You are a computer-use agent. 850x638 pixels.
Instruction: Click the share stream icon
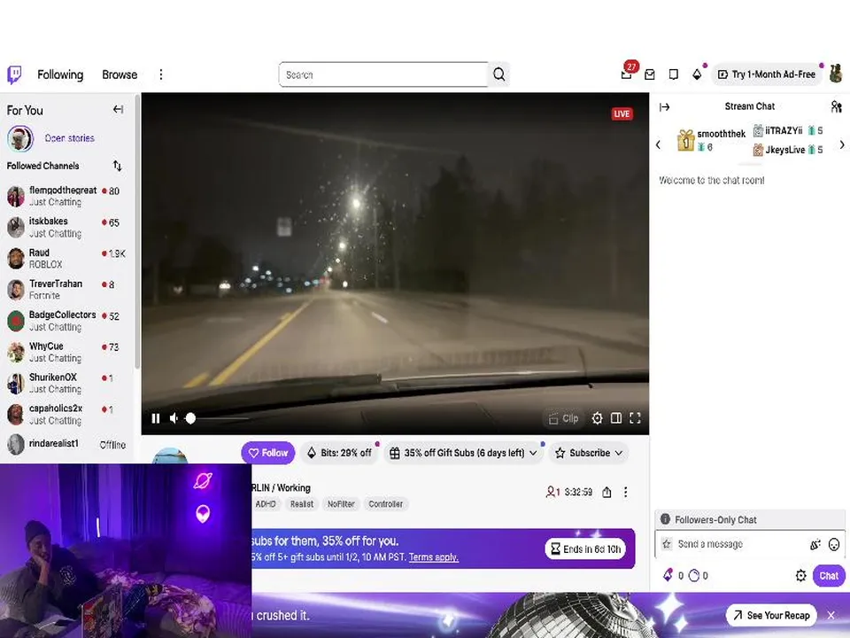point(607,492)
